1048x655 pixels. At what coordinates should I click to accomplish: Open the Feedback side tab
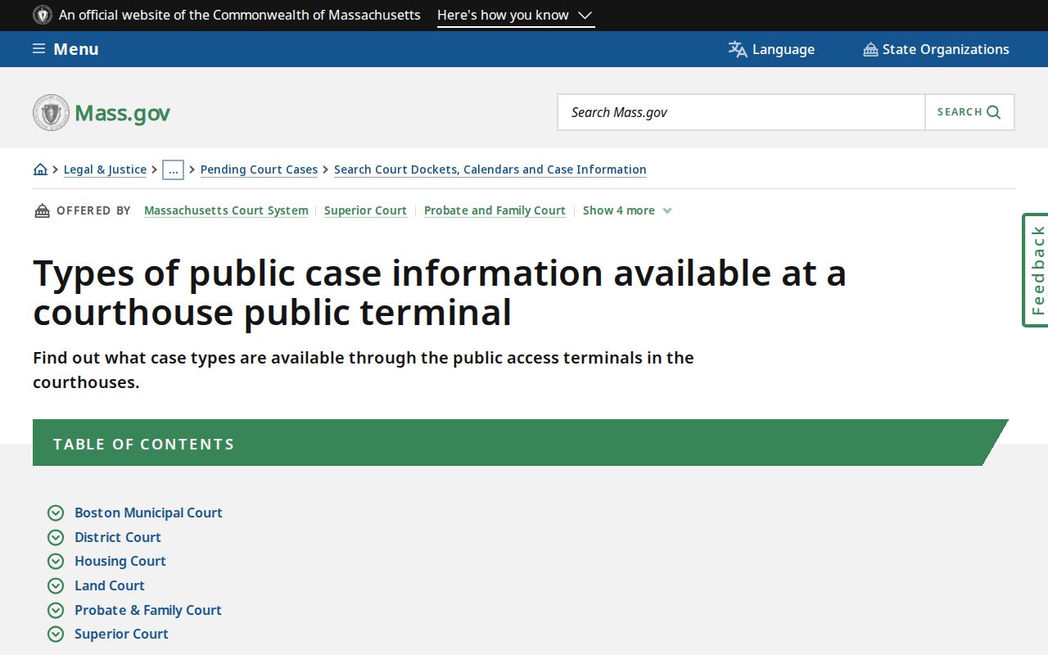(x=1036, y=270)
